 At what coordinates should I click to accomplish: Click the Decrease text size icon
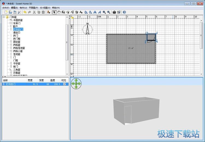click(90, 12)
